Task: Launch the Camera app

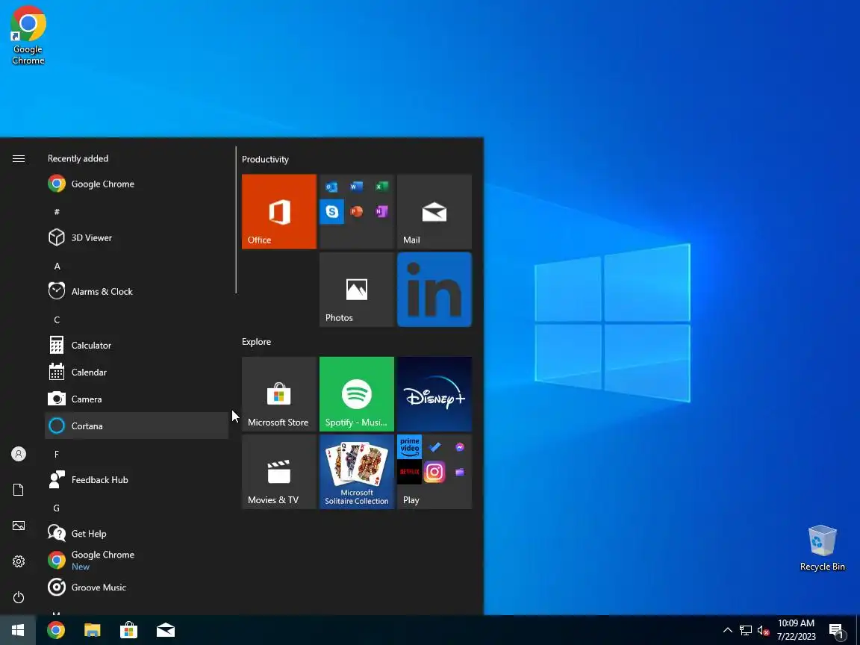Action: [x=136, y=399]
